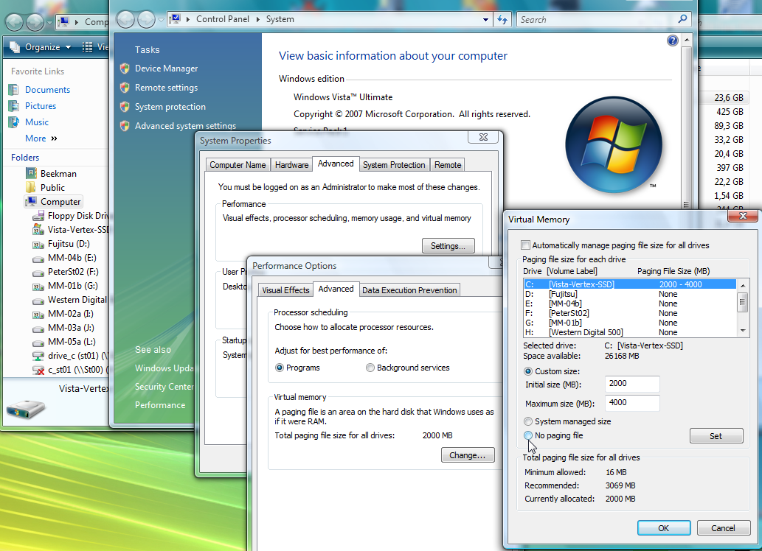This screenshot has width=762, height=551.
Task: Open the address bar history dropdown
Action: pos(485,20)
